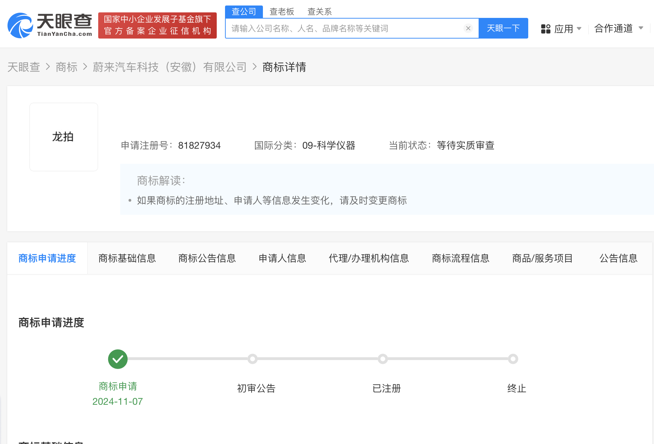
Task: Expand the 应用 dropdown arrow
Action: (579, 29)
